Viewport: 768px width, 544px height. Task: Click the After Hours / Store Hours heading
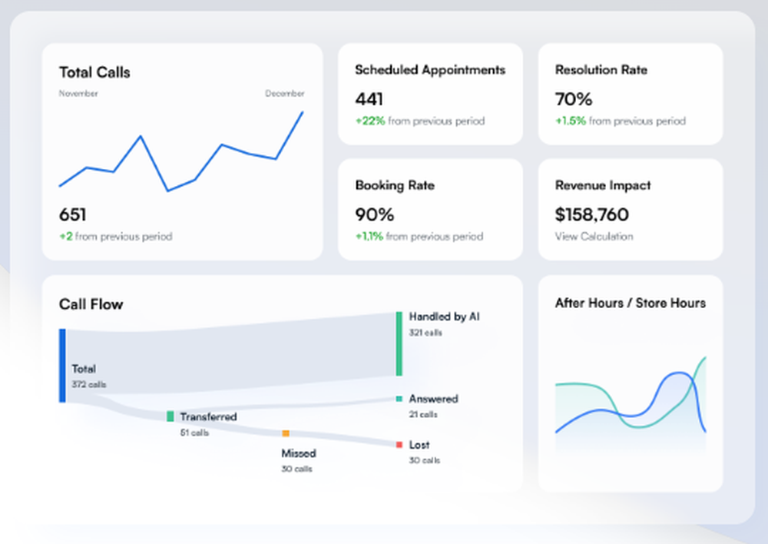pos(631,303)
